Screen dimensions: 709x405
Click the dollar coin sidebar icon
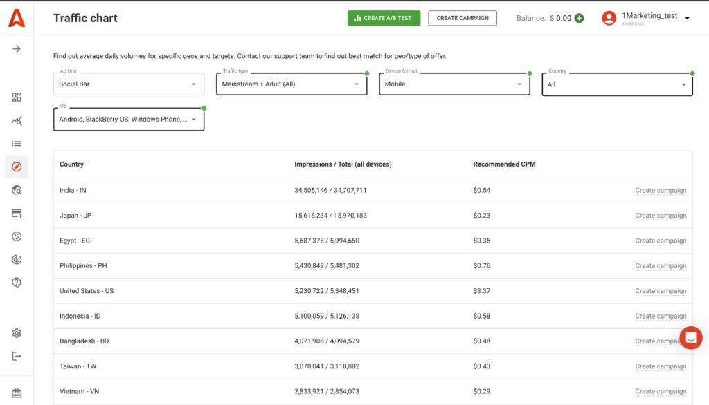click(x=17, y=236)
